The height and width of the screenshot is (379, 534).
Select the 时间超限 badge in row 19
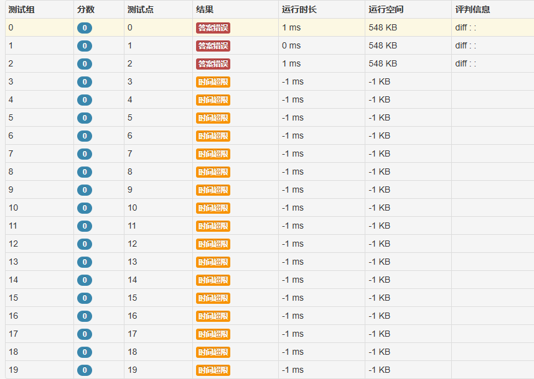(213, 370)
